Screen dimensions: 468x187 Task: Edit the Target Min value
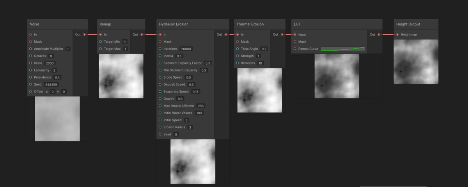pos(124,42)
